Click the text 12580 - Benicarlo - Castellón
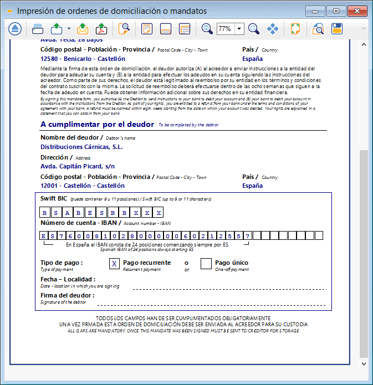Screen dimensions: 373x385 click(83, 59)
